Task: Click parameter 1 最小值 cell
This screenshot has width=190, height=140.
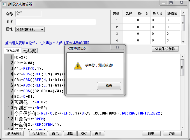Action: click(143, 20)
